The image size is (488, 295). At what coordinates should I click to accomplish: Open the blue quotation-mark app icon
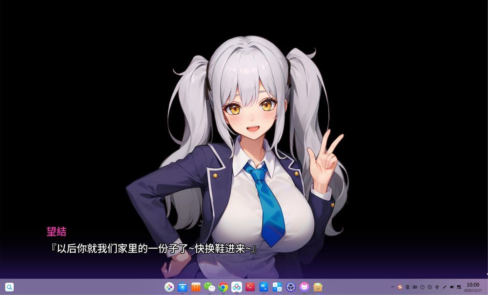pyautogui.click(x=264, y=287)
